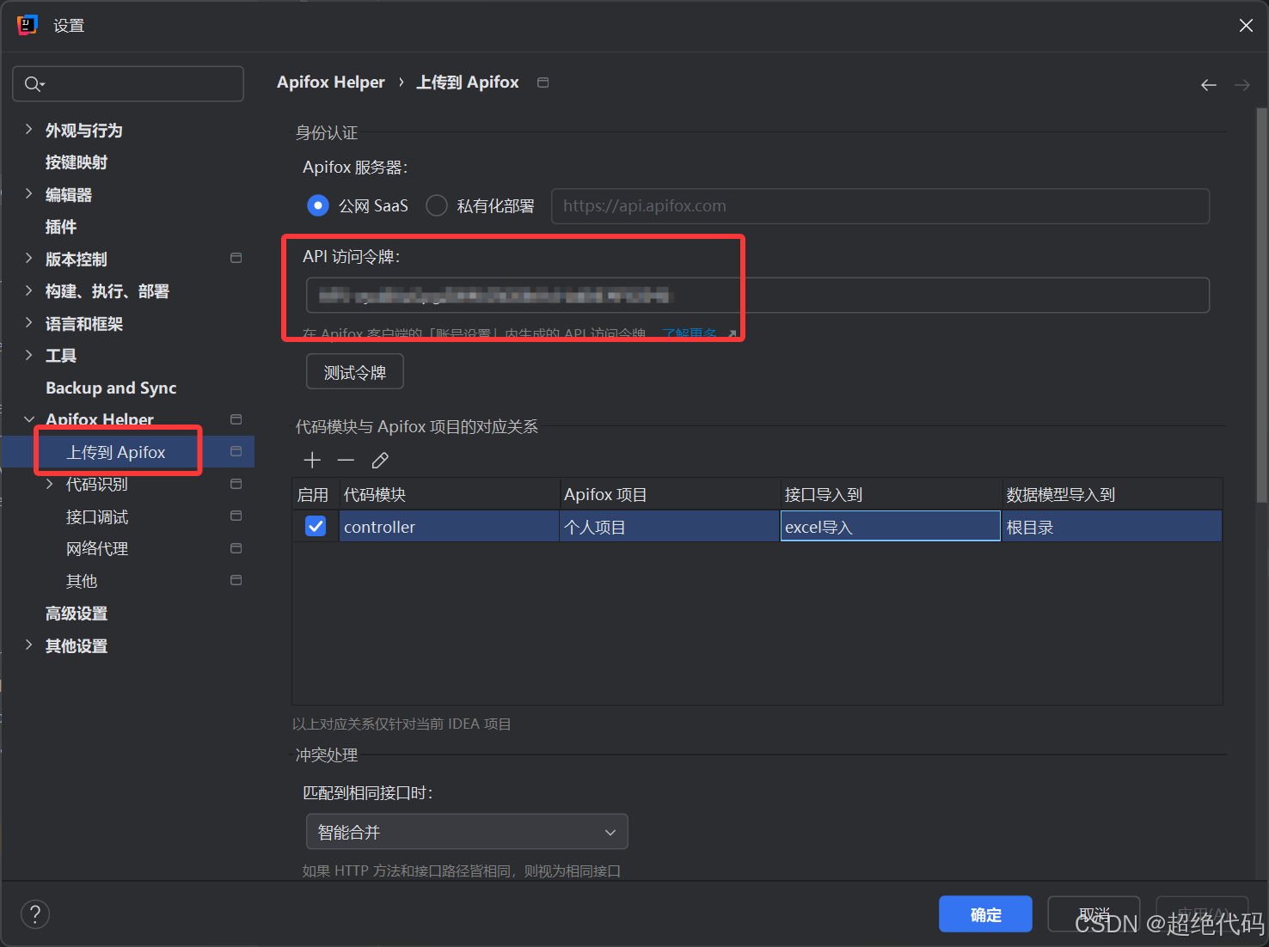Click project-level icon next to 版本控制
Screen dimensions: 1269x947
236,258
